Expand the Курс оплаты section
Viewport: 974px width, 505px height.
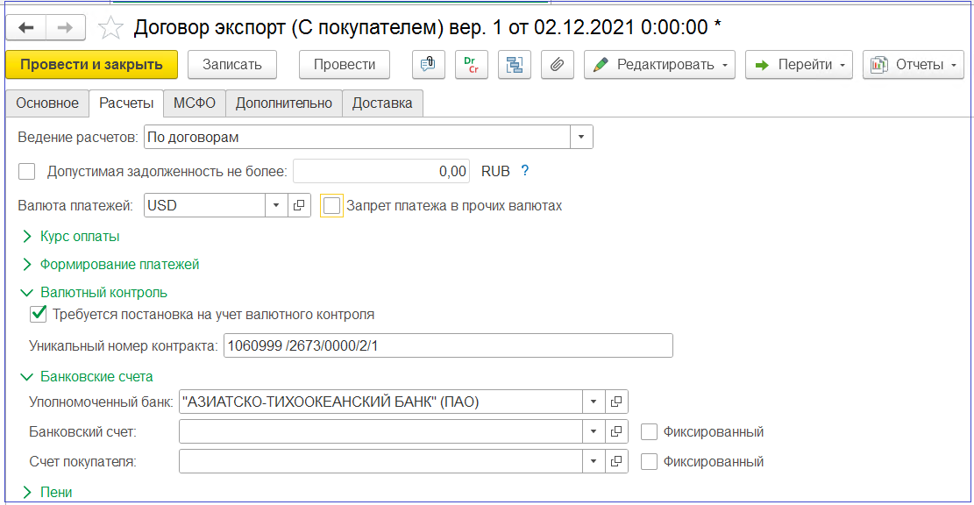(x=79, y=236)
